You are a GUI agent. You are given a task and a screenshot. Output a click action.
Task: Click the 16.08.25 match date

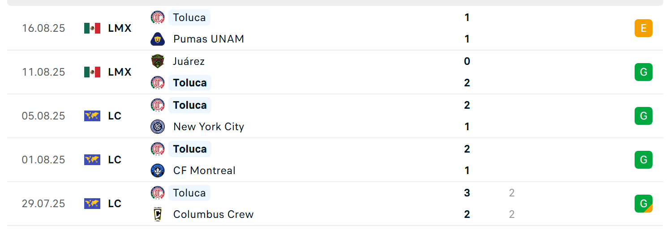(x=43, y=28)
